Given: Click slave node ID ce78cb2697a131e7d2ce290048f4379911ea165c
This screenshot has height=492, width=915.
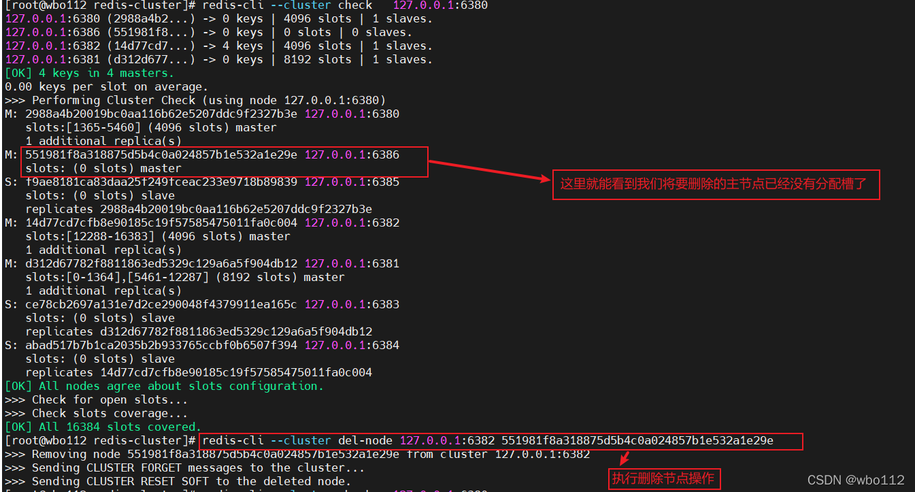Looking at the screenshot, I should click(x=161, y=304).
